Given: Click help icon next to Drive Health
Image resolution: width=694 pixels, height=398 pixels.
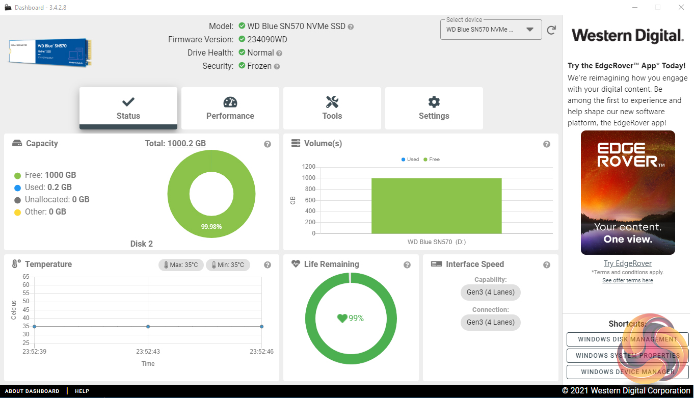Looking at the screenshot, I should [279, 53].
